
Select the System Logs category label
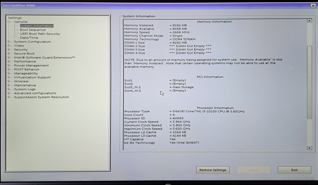24,89
